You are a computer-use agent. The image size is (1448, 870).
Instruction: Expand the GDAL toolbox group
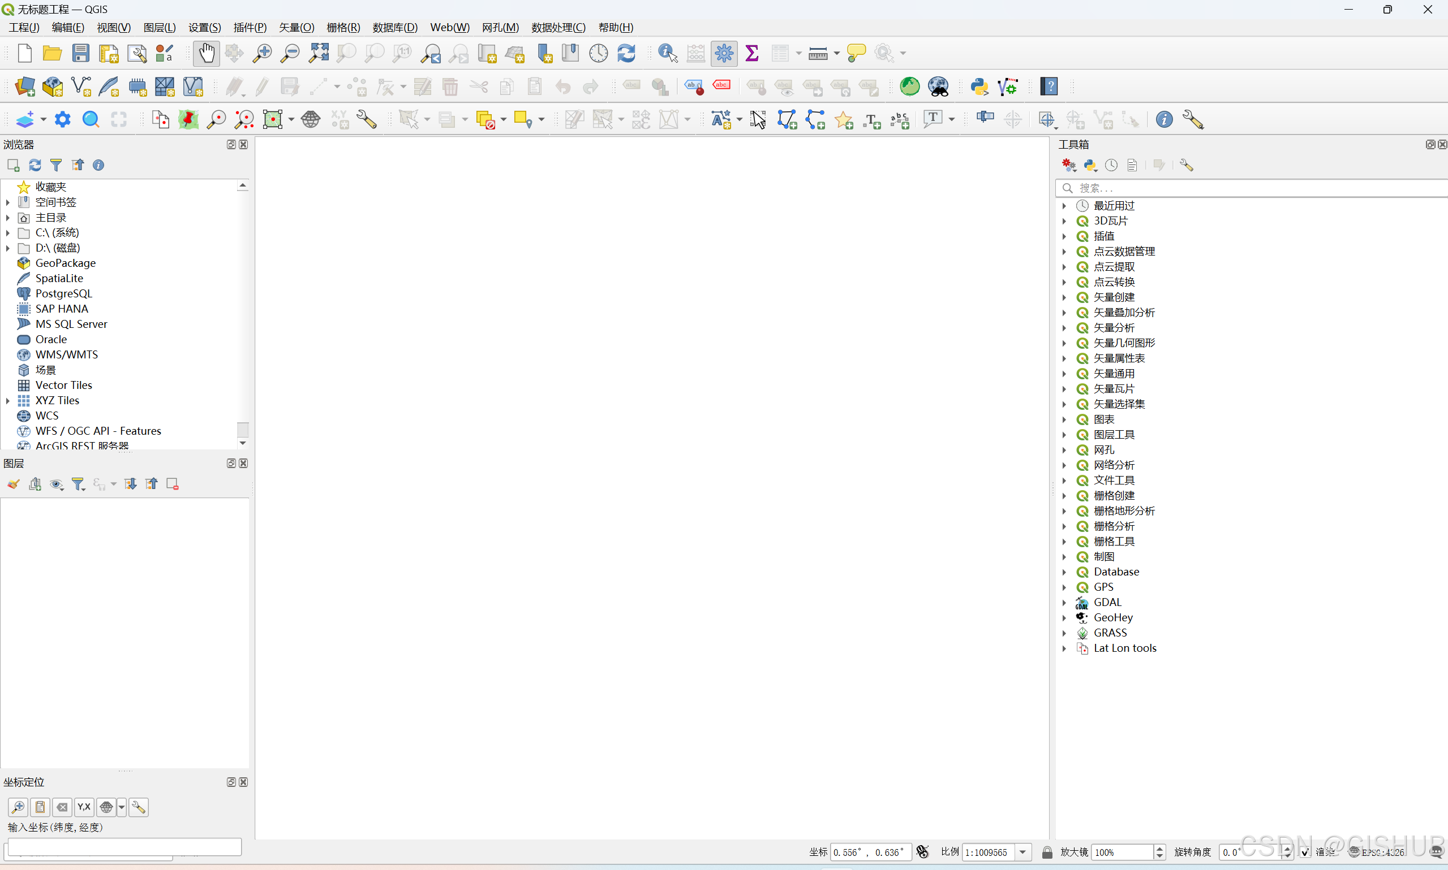coord(1064,602)
